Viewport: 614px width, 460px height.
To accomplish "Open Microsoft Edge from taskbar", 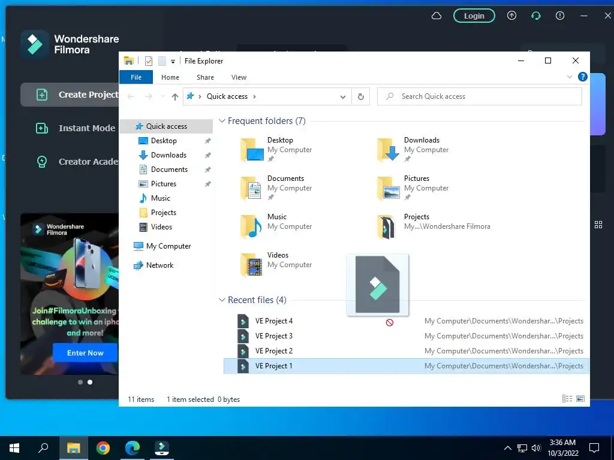I will tap(133, 448).
